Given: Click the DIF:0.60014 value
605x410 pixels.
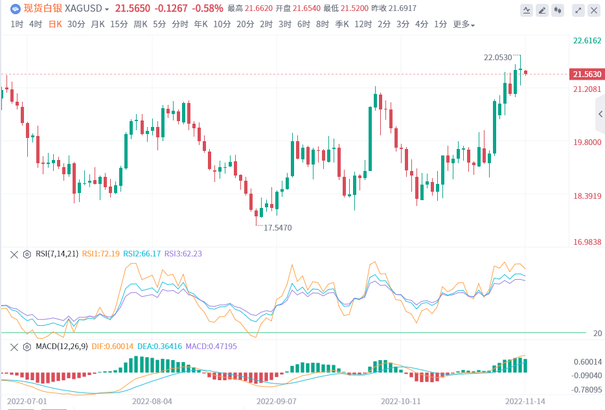Looking at the screenshot, I should (113, 347).
